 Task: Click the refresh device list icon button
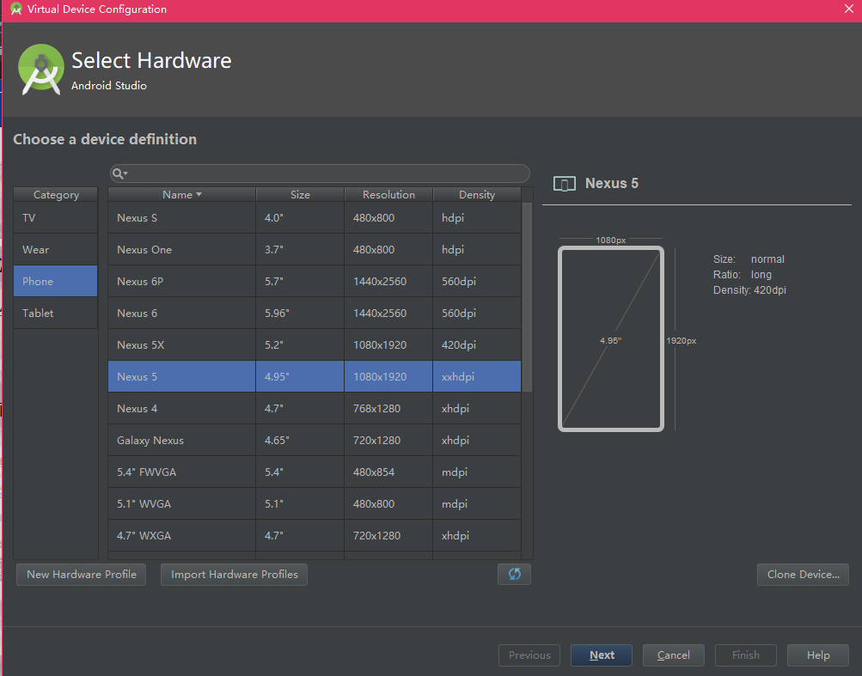click(514, 575)
